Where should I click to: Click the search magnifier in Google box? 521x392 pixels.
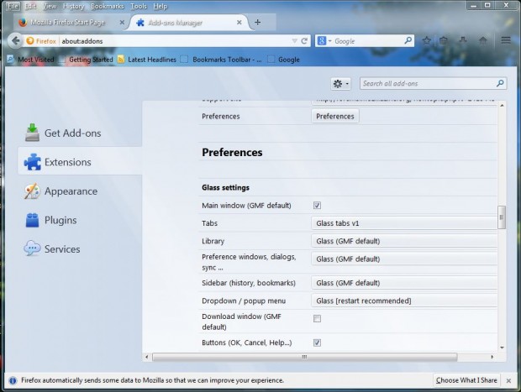pyautogui.click(x=408, y=40)
